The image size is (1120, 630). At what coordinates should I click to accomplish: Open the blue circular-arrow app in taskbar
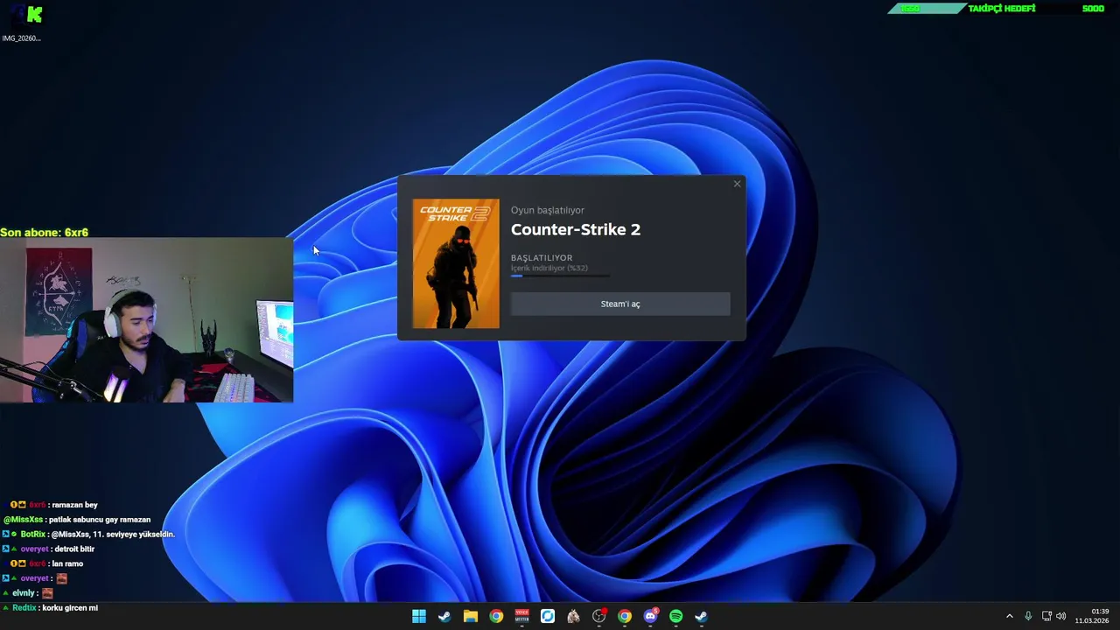[548, 616]
